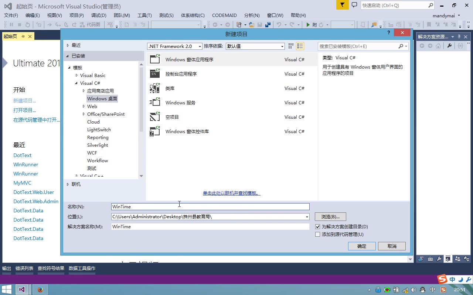This screenshot has width=473, height=295.
Task: Open the 排序依据 默认值 dropdown
Action: [255, 46]
